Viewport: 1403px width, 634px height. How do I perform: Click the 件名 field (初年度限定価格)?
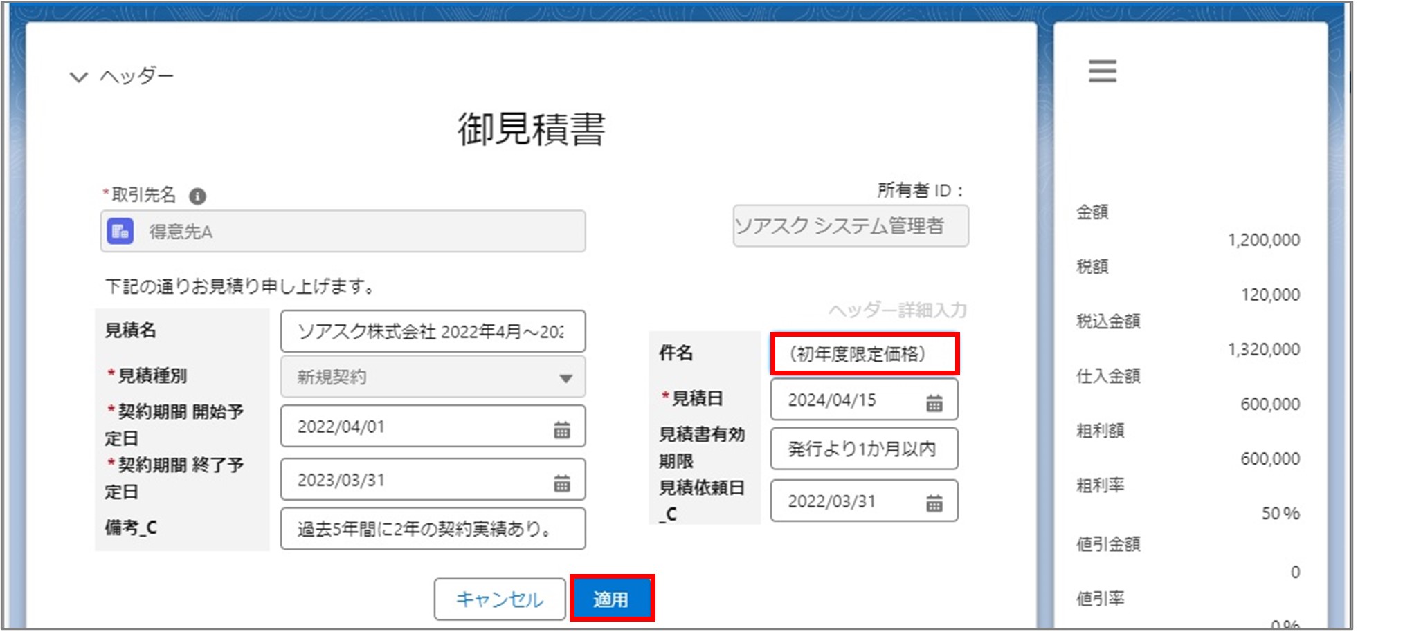(865, 354)
